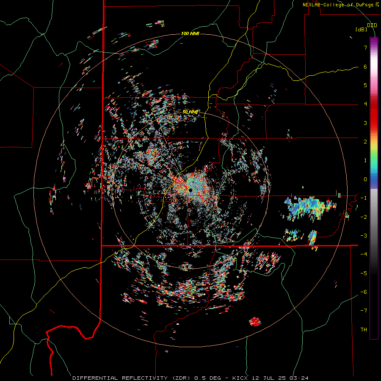Click the ZDR color scale bar
The height and width of the screenshot is (381, 381).
tap(374, 188)
